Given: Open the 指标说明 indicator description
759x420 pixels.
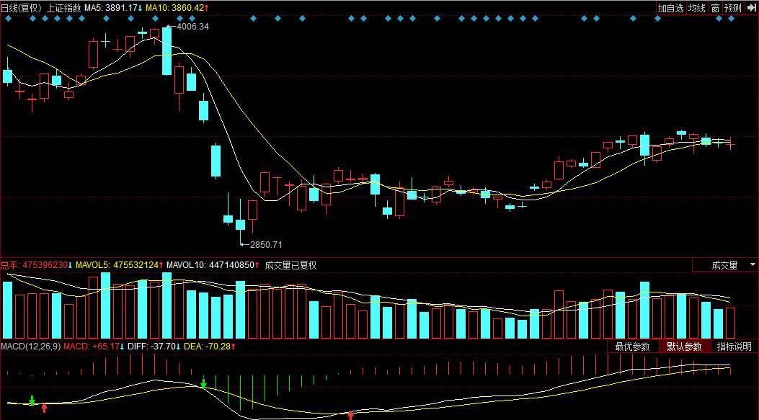Looking at the screenshot, I should coord(734,347).
